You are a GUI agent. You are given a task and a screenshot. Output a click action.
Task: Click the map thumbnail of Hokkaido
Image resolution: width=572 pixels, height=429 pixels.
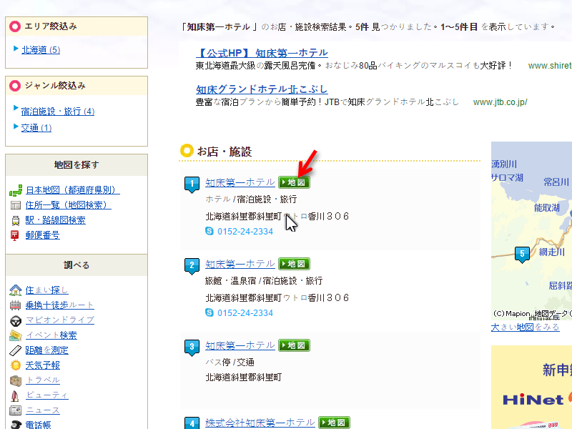pyautogui.click(x=531, y=230)
